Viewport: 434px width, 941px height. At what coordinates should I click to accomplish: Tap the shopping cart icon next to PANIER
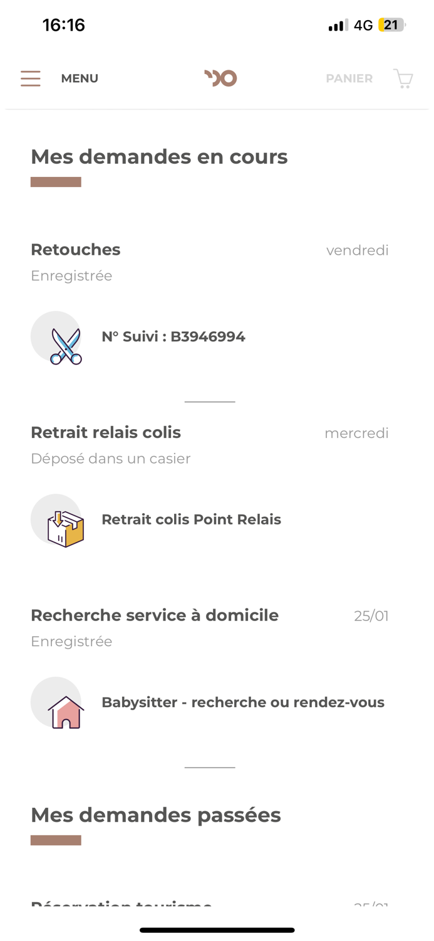click(403, 78)
